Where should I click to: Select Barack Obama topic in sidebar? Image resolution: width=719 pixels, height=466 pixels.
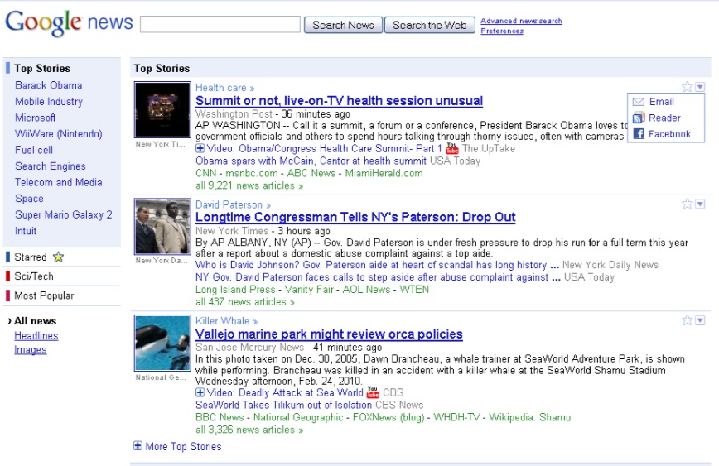pyautogui.click(x=49, y=85)
